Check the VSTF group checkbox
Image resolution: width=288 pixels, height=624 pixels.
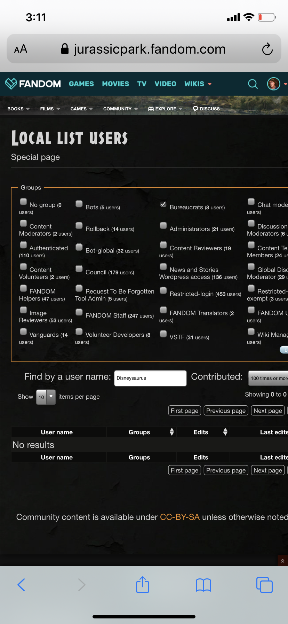click(x=163, y=334)
